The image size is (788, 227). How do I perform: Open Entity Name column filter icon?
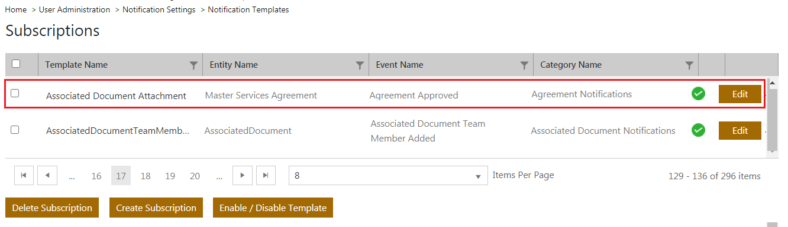tap(360, 65)
